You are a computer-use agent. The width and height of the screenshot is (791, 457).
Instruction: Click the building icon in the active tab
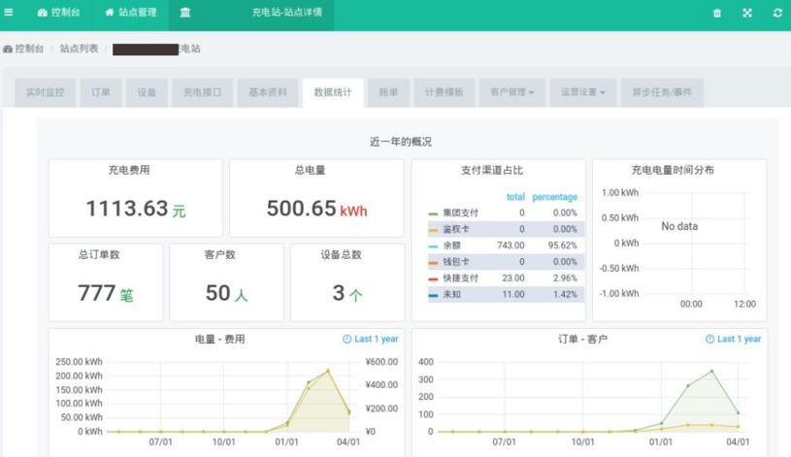point(185,13)
